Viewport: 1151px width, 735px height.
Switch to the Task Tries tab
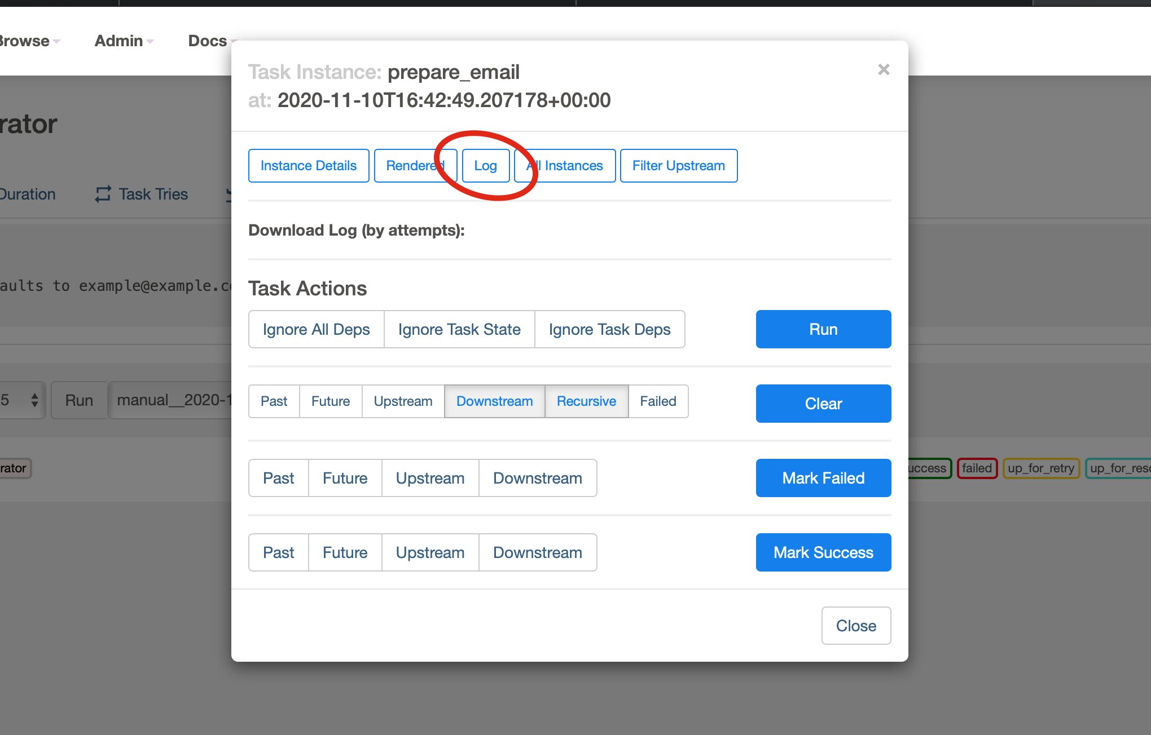coord(142,194)
